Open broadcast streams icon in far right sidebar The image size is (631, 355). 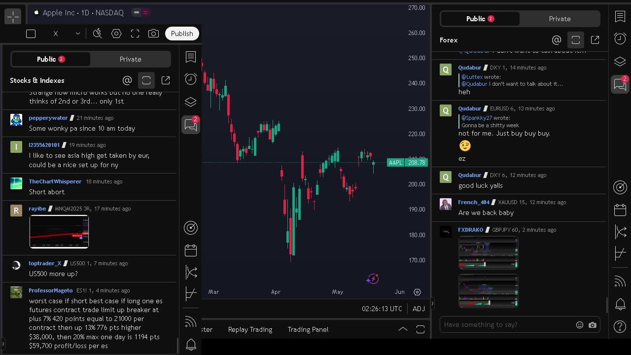620,282
